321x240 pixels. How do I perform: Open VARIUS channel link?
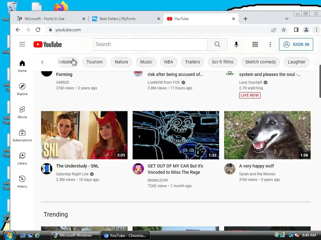pos(62,82)
